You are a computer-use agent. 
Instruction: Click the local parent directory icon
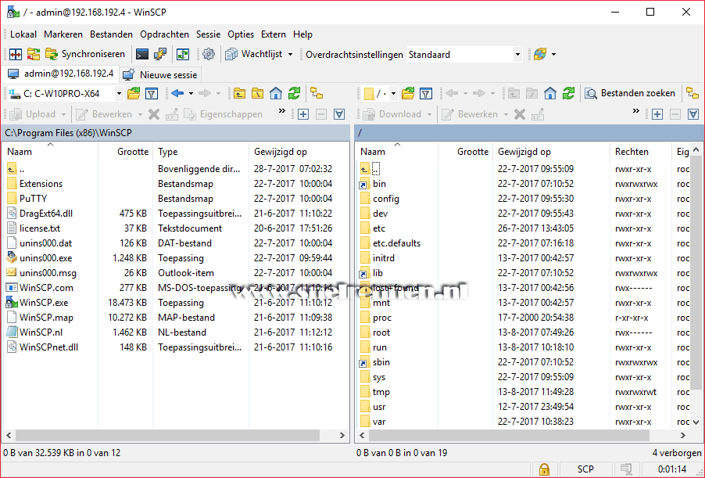(240, 94)
